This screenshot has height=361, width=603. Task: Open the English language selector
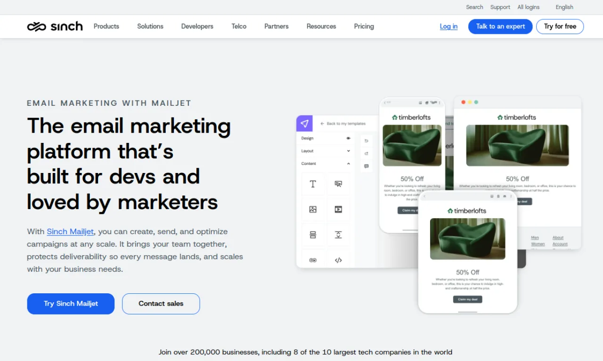(564, 7)
